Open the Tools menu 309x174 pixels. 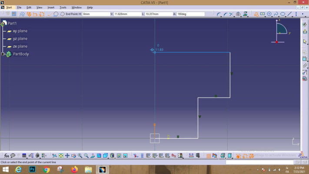click(63, 7)
